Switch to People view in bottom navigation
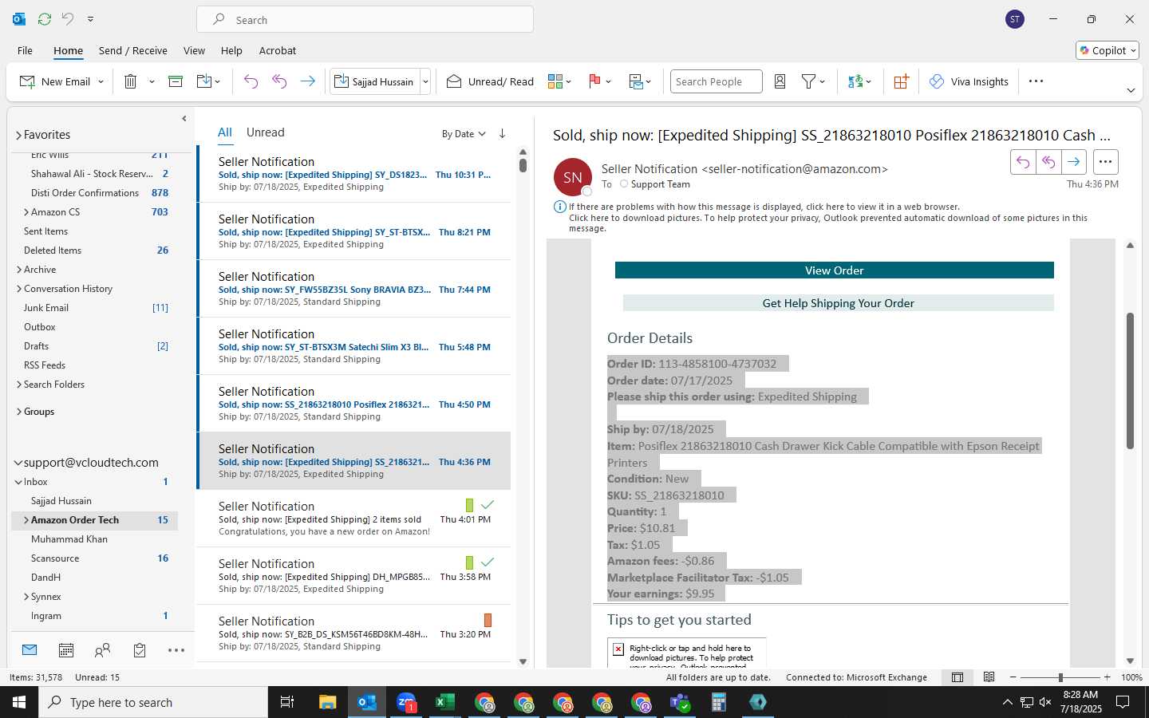The image size is (1149, 718). click(102, 650)
